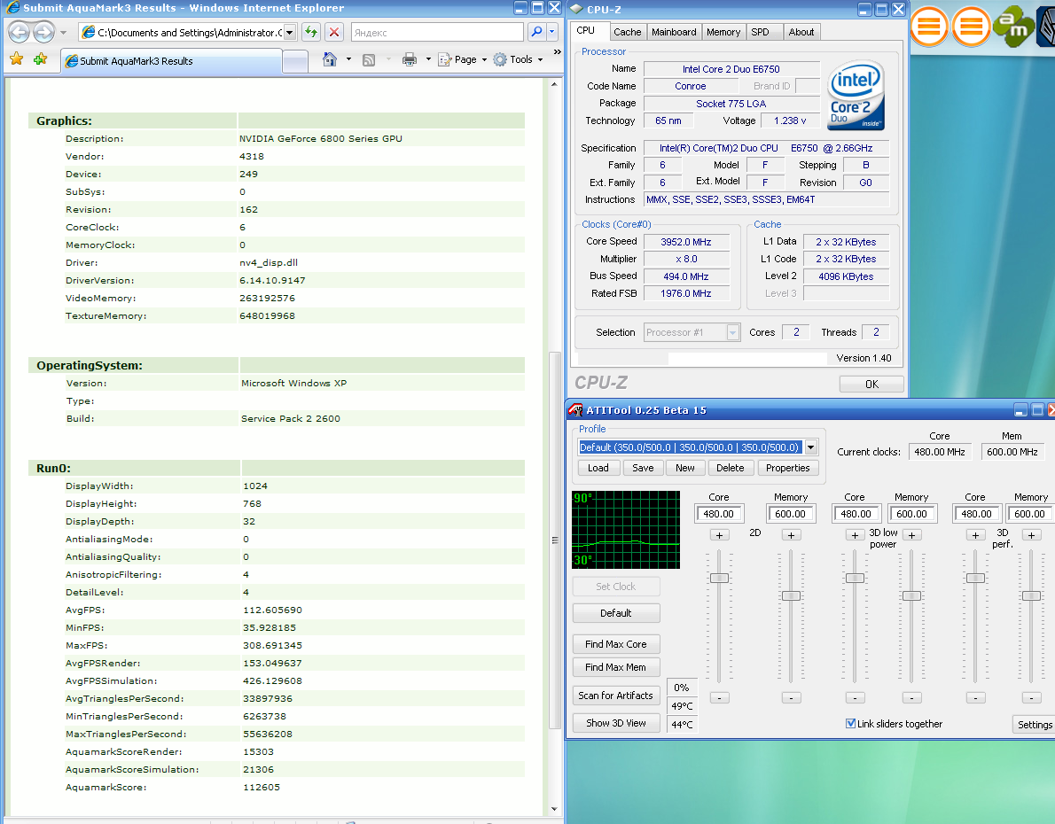Click the Default clocks button in ATITool
The width and height of the screenshot is (1055, 824).
(x=615, y=613)
